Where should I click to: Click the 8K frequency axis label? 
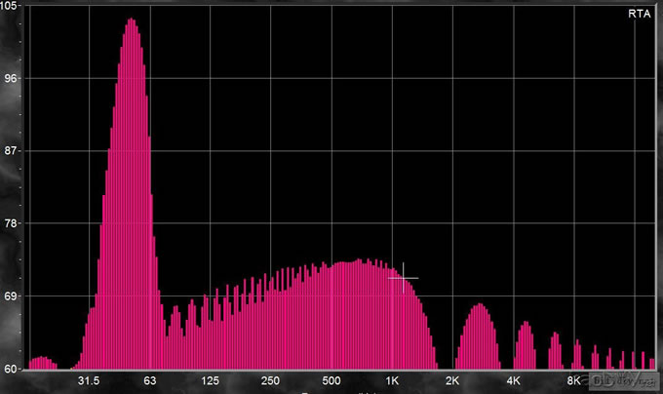click(574, 380)
